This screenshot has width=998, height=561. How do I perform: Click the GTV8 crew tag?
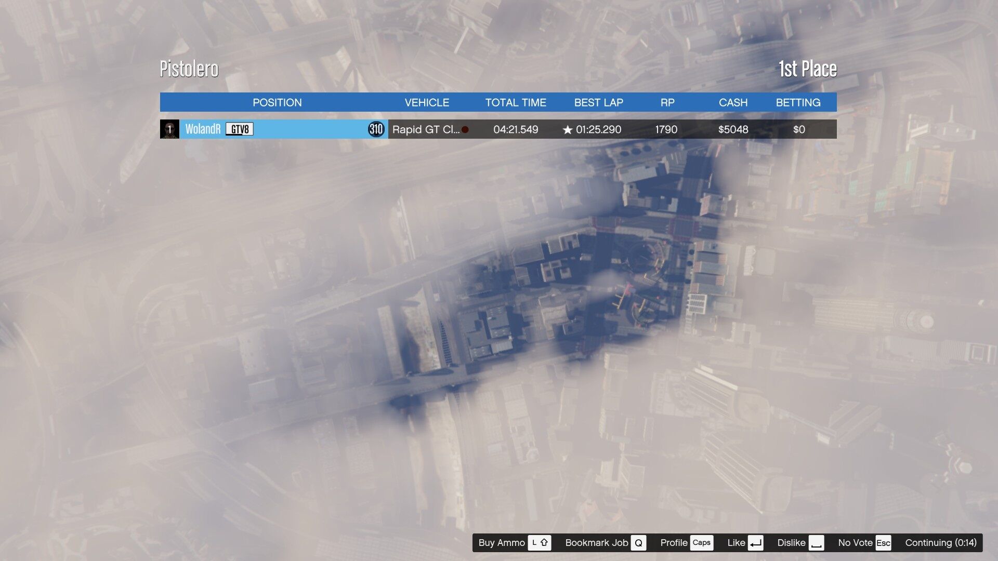[x=240, y=129]
